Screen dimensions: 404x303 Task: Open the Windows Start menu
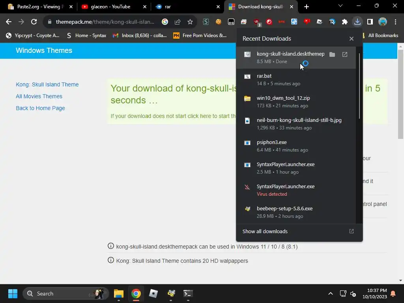13,294
